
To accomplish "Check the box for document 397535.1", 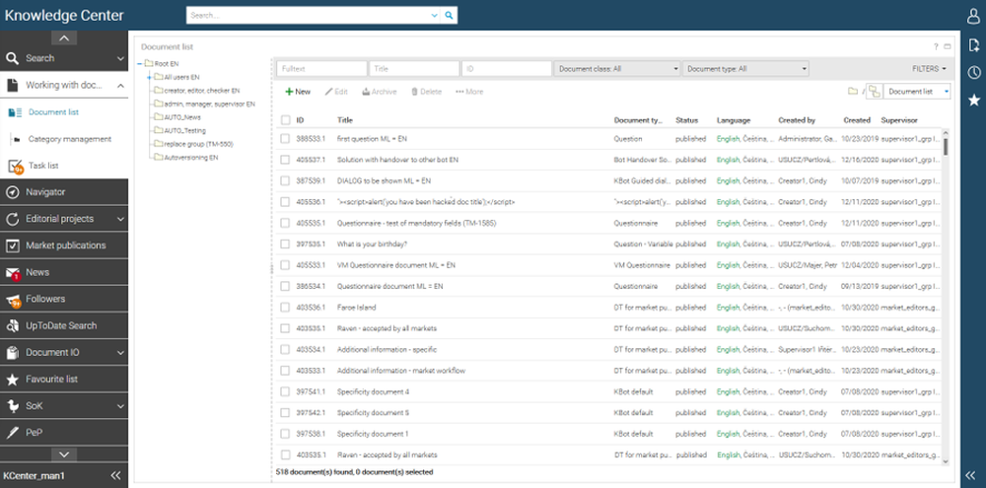I will [x=286, y=244].
